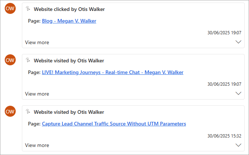This screenshot has width=249, height=155.
Task: Select the 'Website visited' title above the LIVE! Marketing link
Action: point(69,61)
